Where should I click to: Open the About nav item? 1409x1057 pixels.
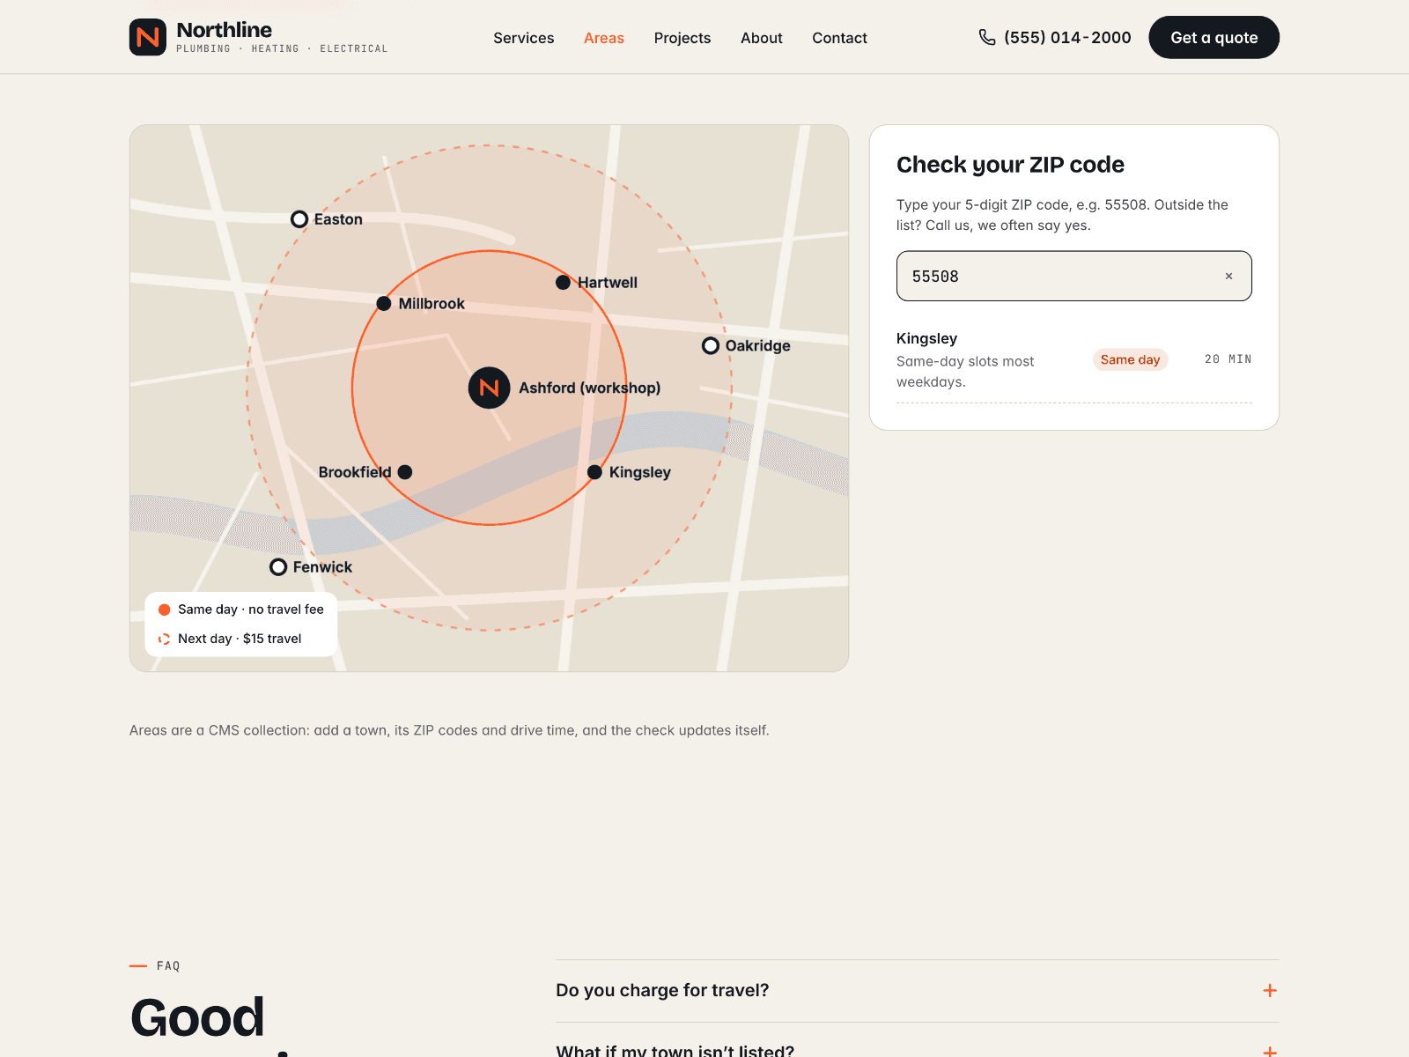(762, 38)
